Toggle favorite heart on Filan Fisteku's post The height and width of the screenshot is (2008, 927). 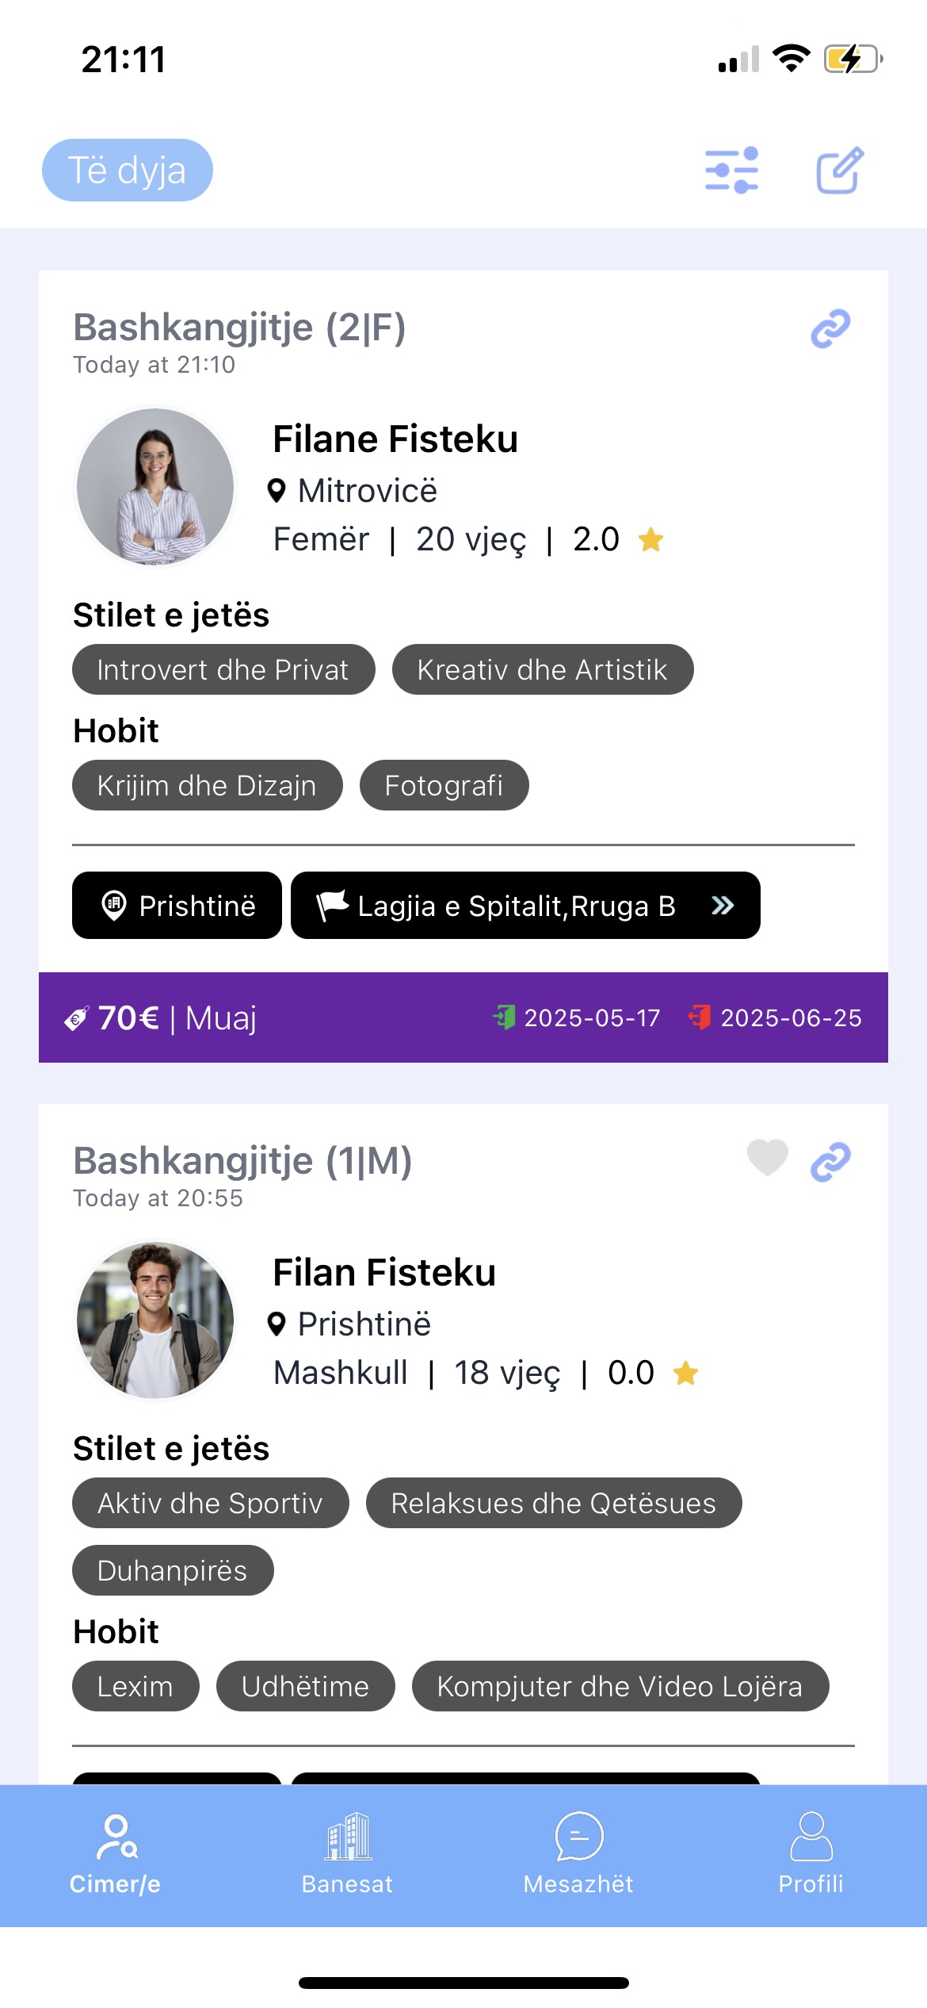click(767, 1158)
